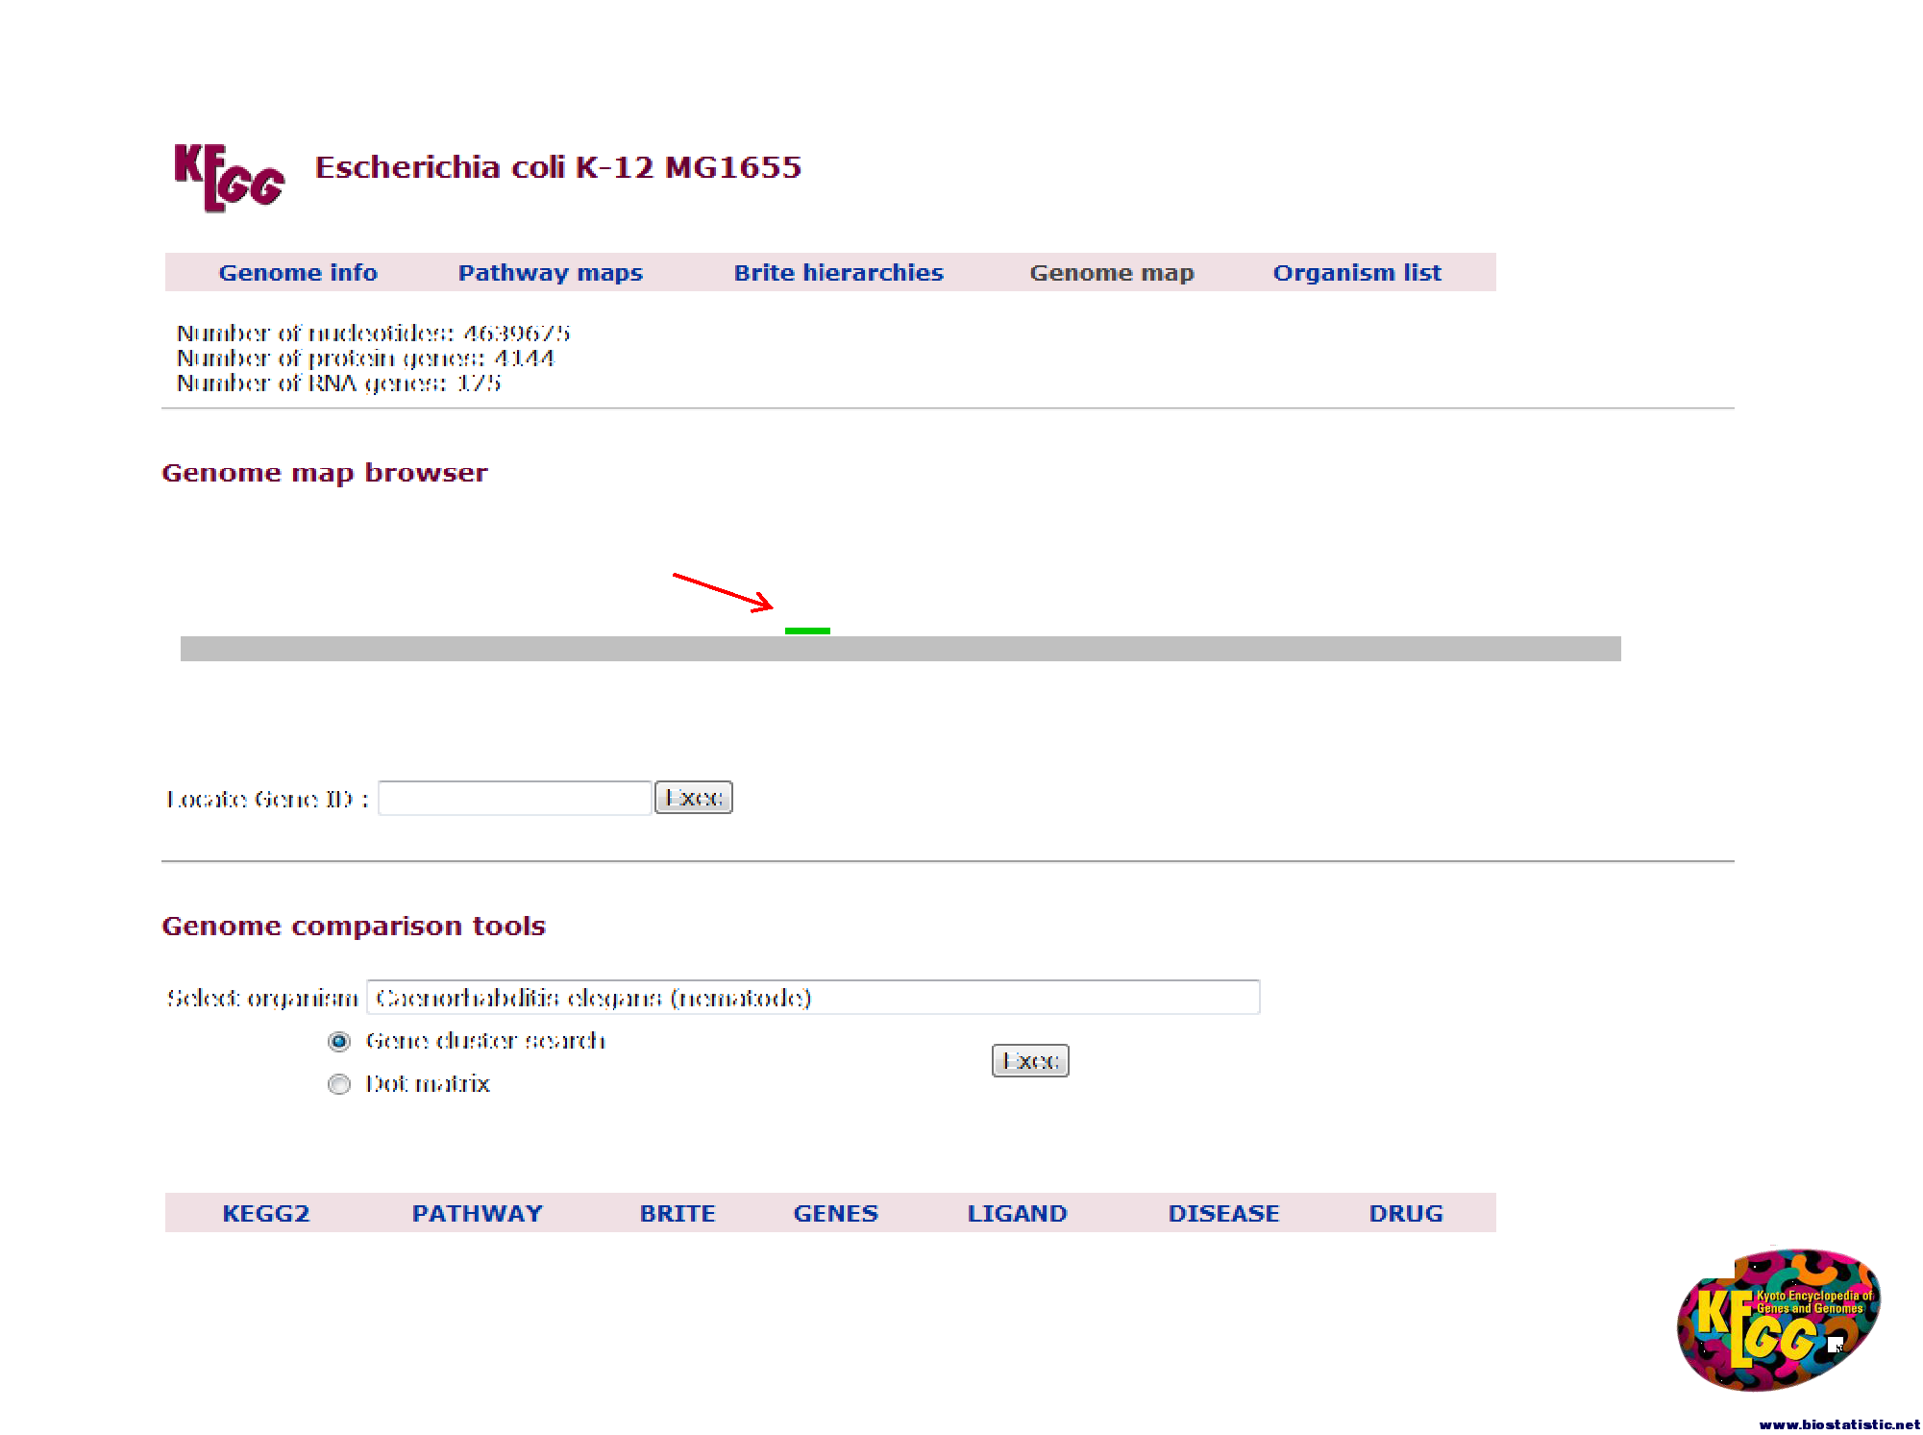Click the Genome comparison tools heading
Image resolution: width=1923 pixels, height=1435 pixels.
pos(354,927)
